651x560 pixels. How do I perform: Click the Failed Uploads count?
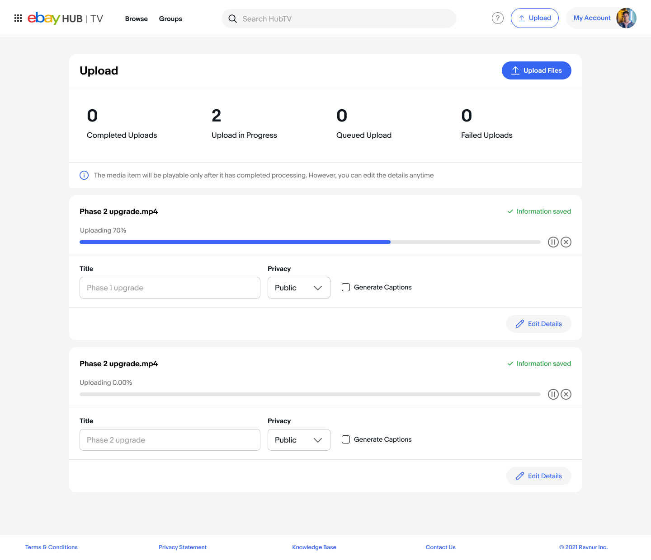click(x=467, y=116)
